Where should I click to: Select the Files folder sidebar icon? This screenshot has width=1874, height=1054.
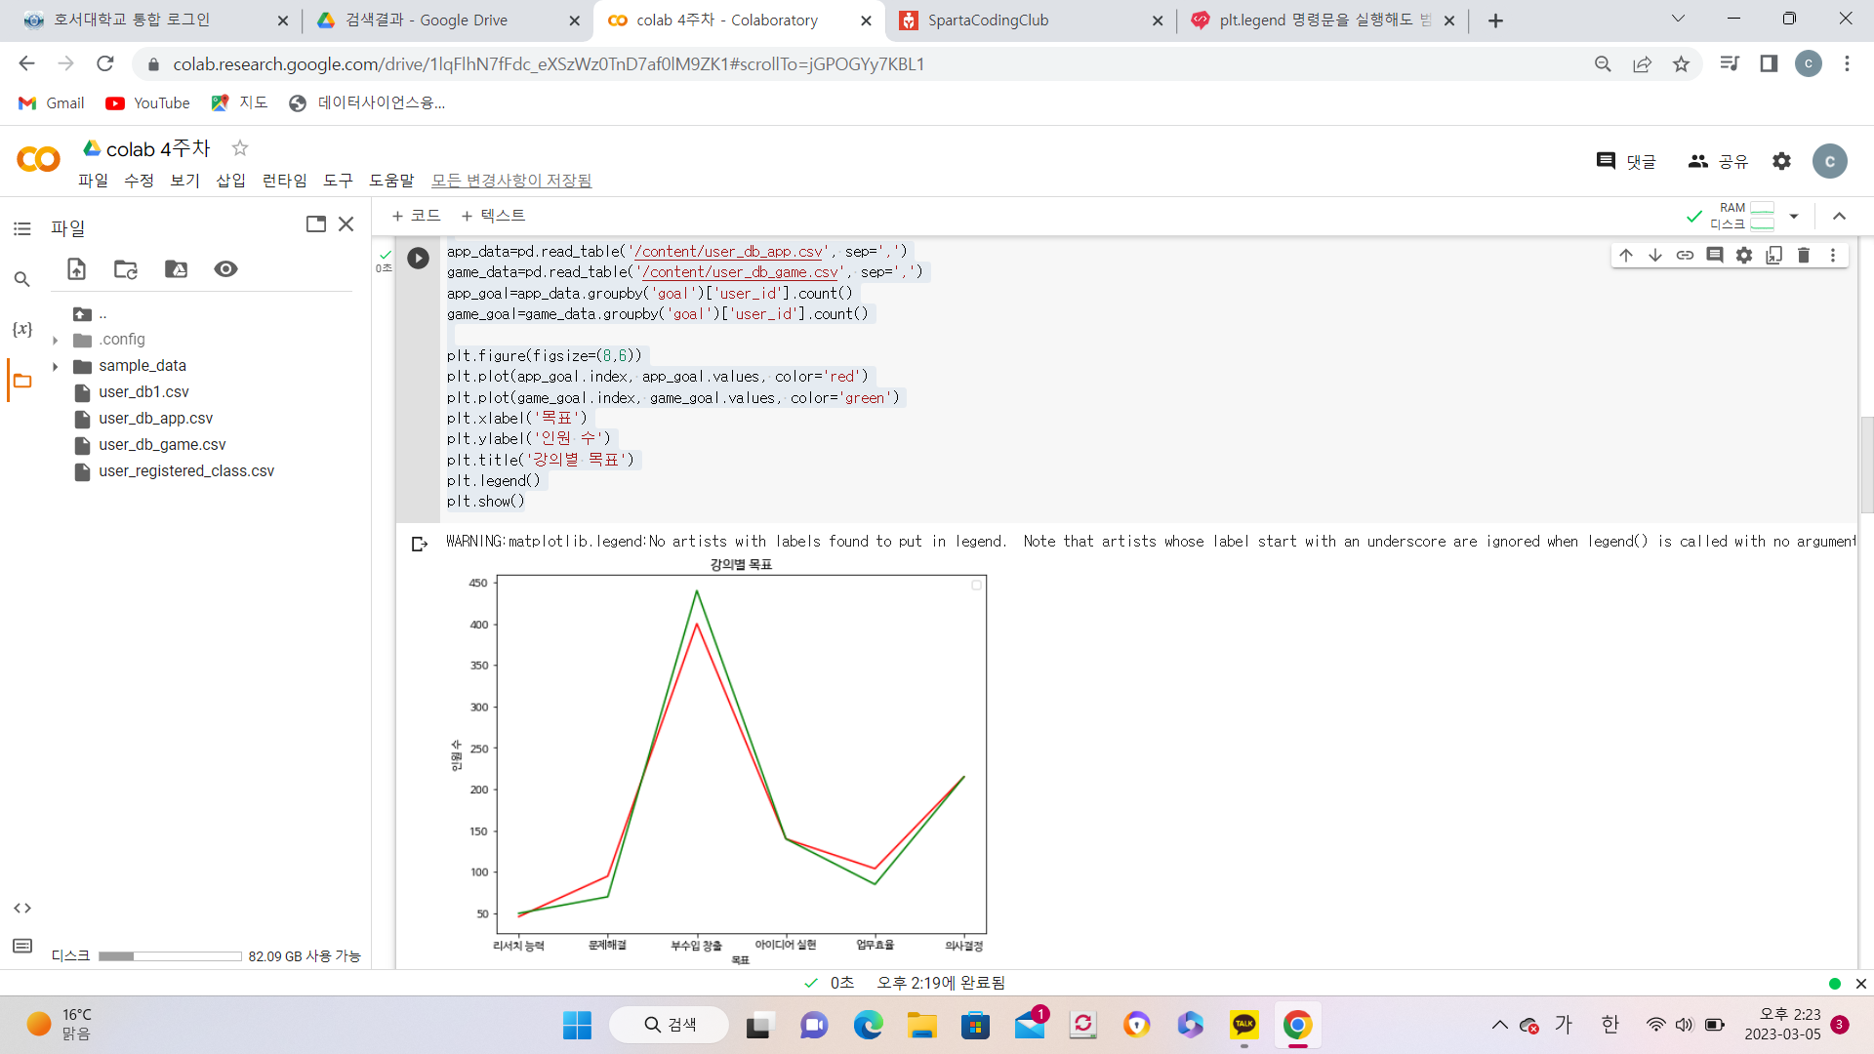point(22,381)
